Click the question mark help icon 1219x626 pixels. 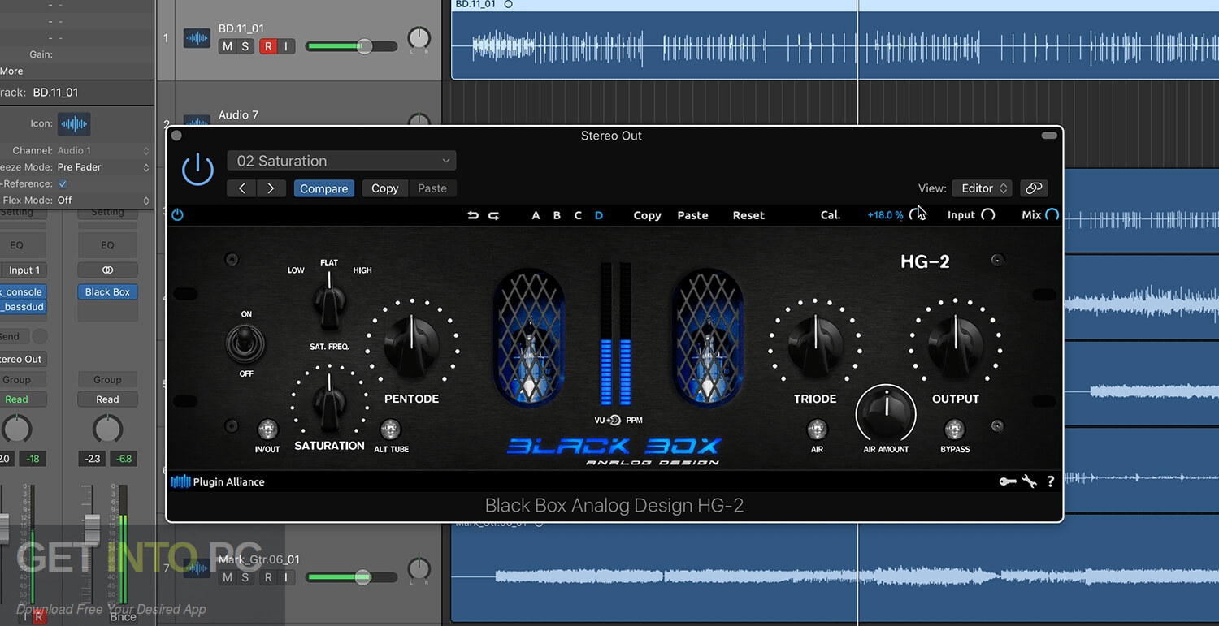[1050, 481]
